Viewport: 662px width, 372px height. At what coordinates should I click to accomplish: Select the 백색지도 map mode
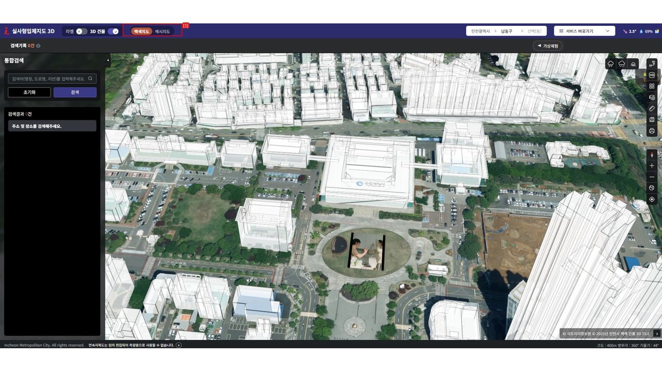point(141,32)
